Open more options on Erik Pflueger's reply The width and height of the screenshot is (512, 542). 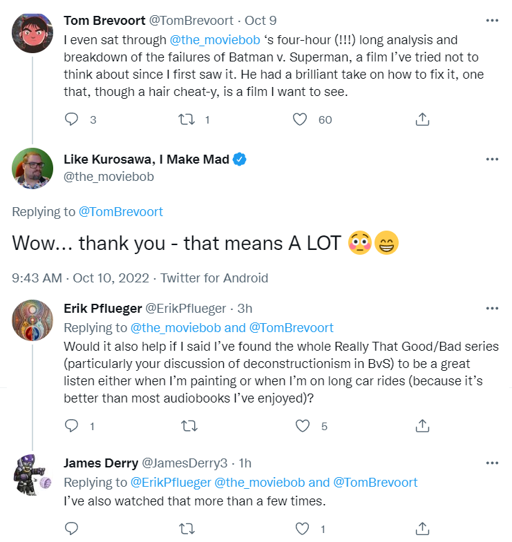point(492,308)
